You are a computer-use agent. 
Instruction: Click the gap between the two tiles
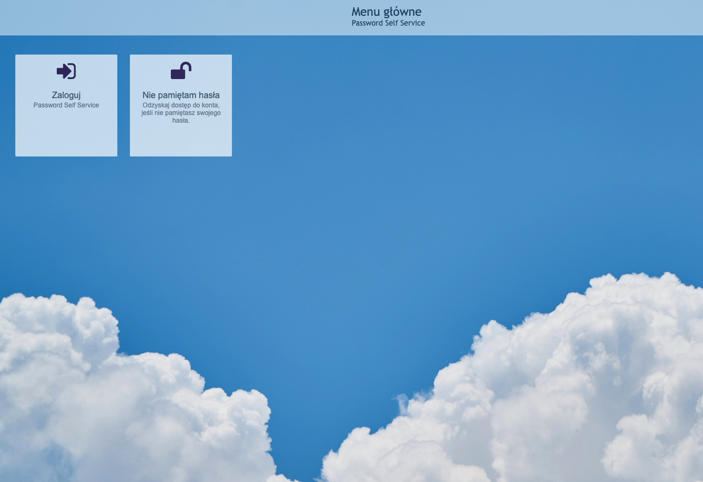[x=123, y=105]
